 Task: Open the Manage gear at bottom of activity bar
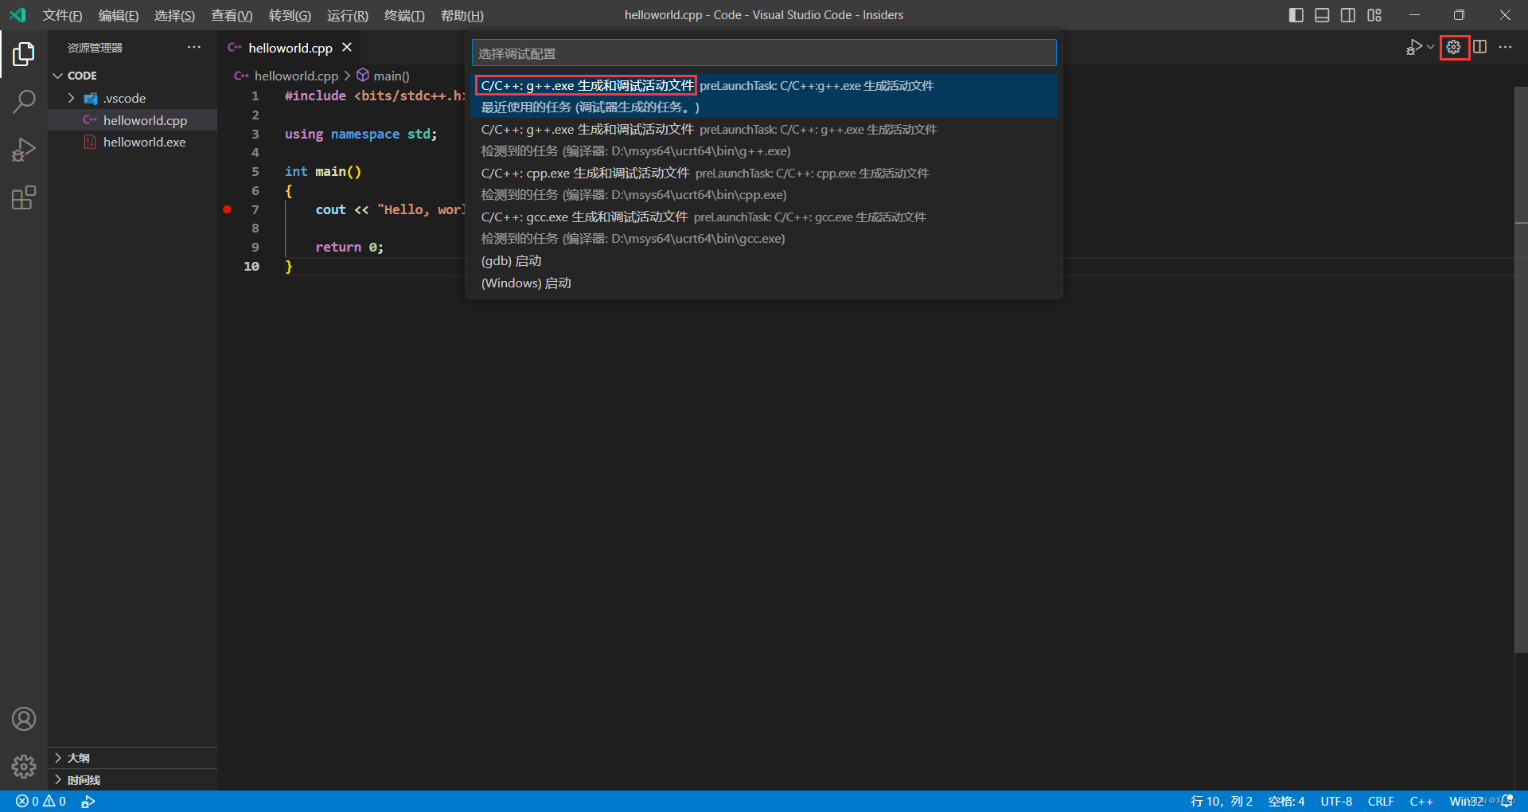tap(24, 767)
